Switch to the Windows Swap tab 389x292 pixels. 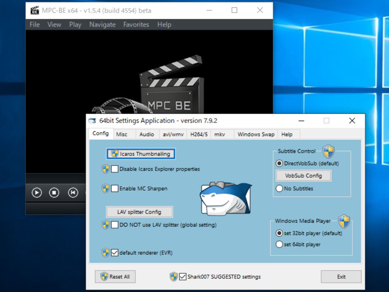pos(256,134)
